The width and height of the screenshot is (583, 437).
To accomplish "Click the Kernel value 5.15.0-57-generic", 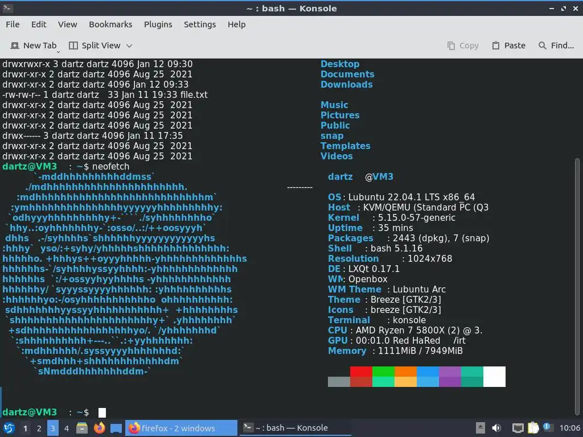I will pyautogui.click(x=416, y=218).
